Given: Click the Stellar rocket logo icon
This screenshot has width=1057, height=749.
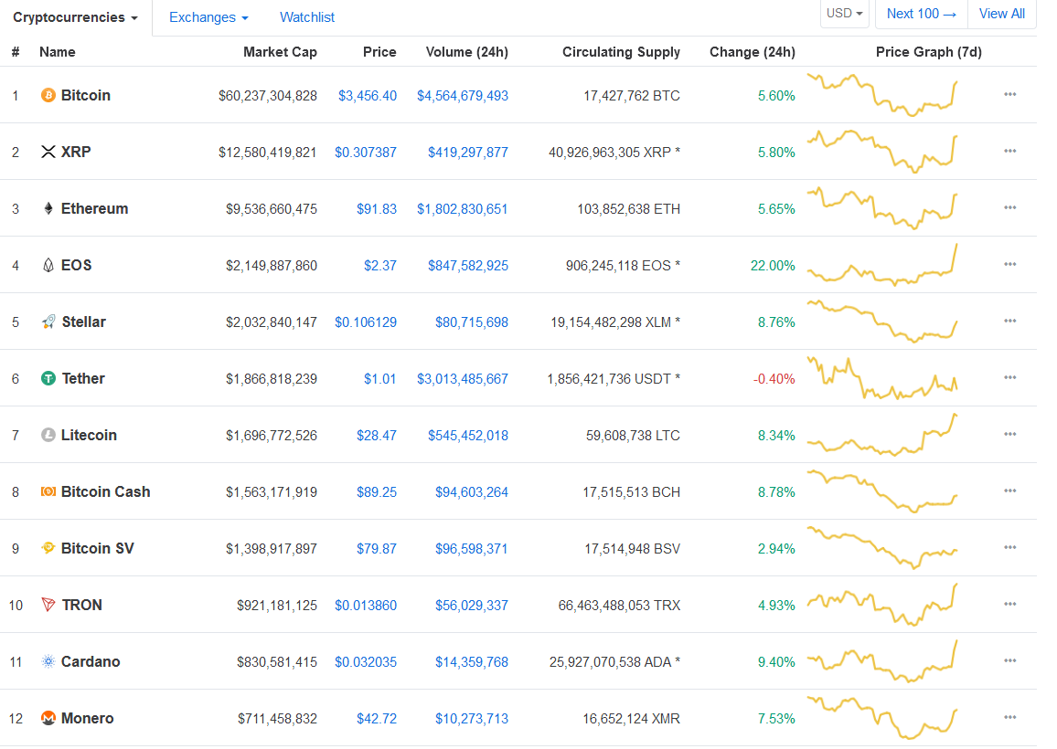Looking at the screenshot, I should 48,322.
